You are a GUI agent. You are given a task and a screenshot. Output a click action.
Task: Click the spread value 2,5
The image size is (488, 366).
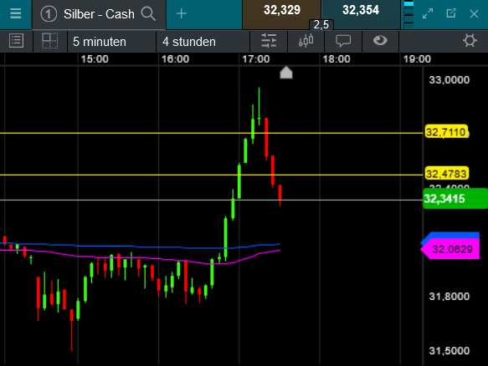321,24
